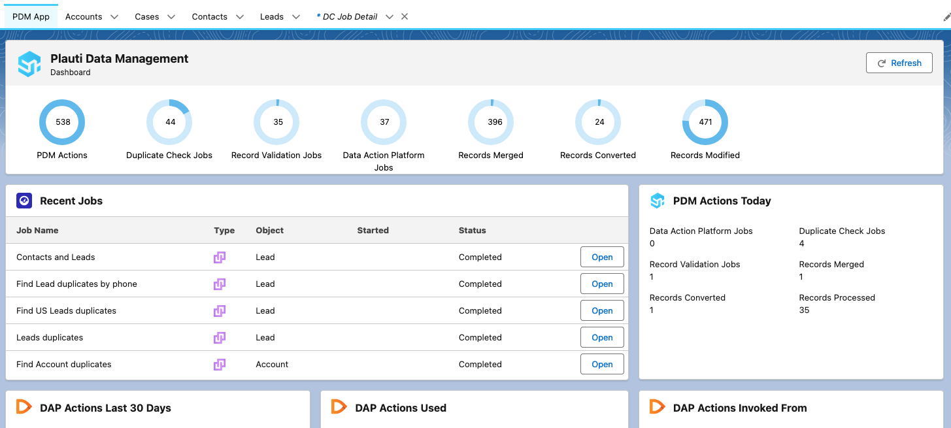
Task: Click duplicate-check type icon for Contacts and Leads
Action: tap(220, 257)
